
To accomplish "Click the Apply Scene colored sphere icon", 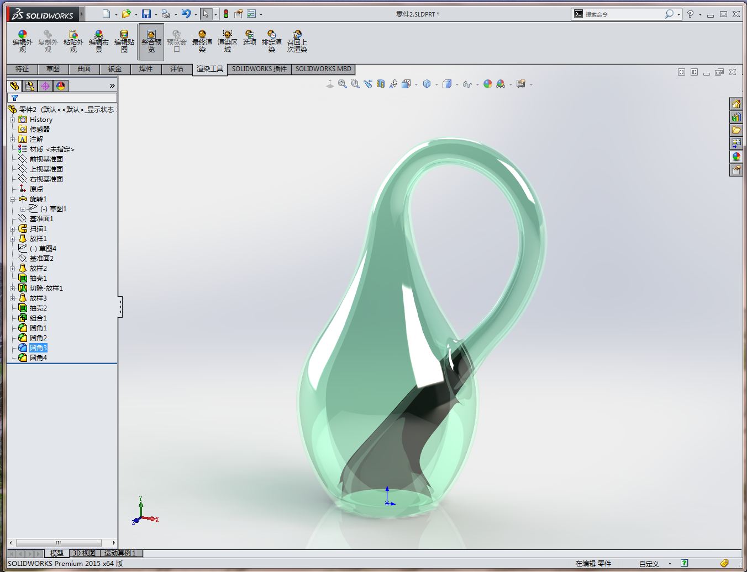I will (x=487, y=84).
